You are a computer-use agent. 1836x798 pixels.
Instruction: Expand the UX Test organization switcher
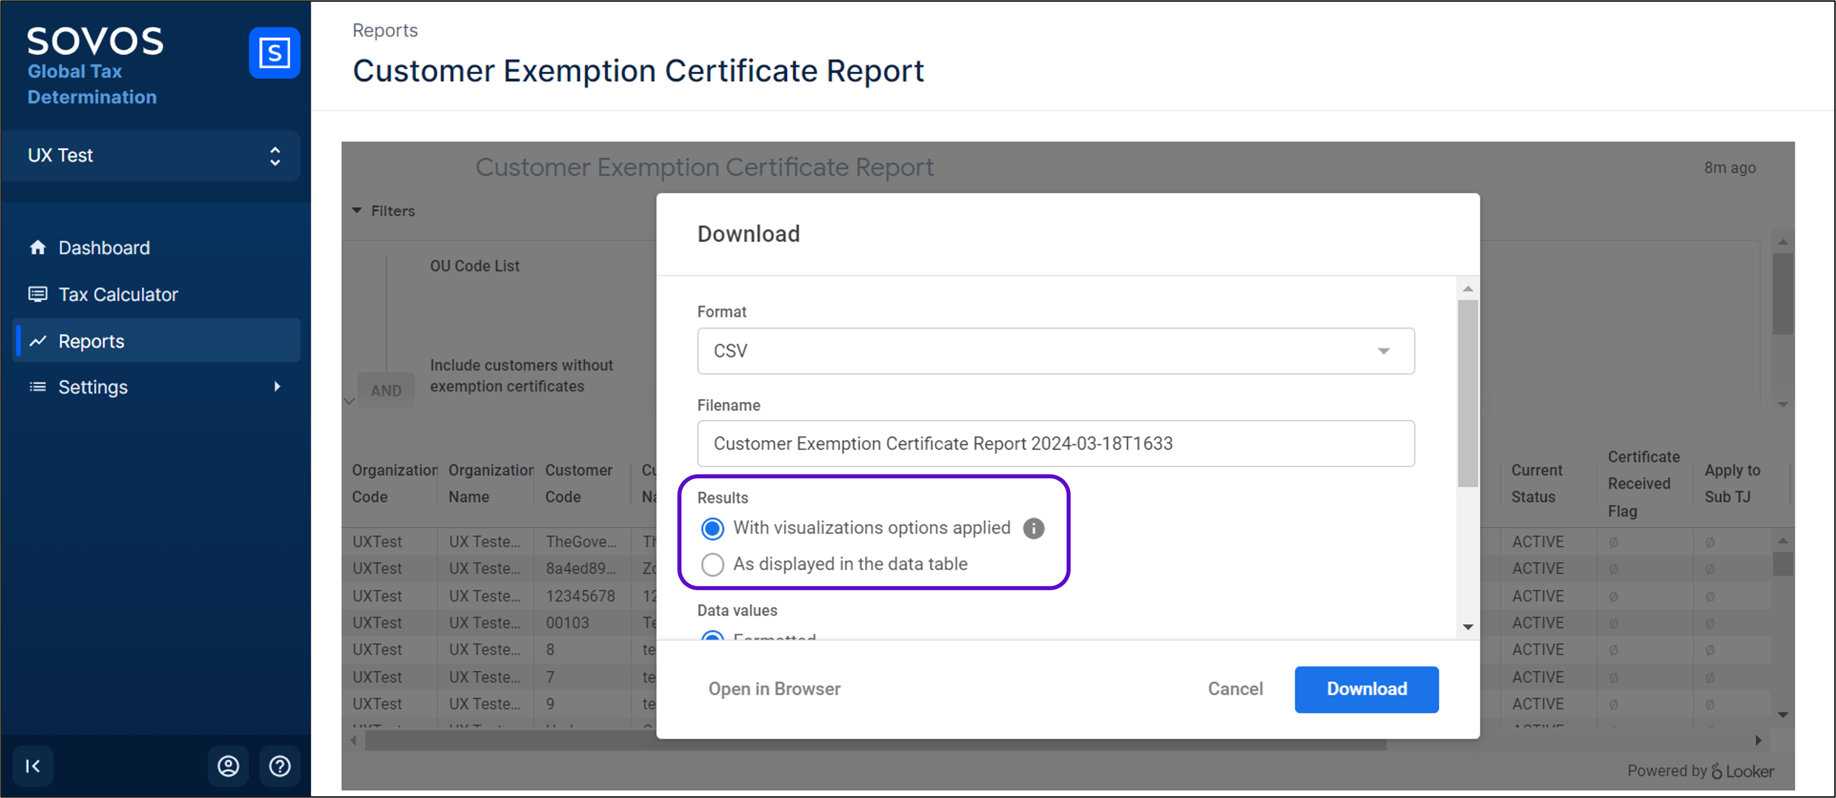click(151, 156)
